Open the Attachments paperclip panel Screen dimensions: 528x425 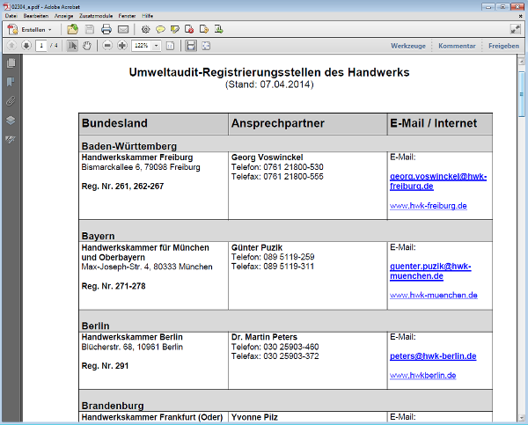coord(11,101)
